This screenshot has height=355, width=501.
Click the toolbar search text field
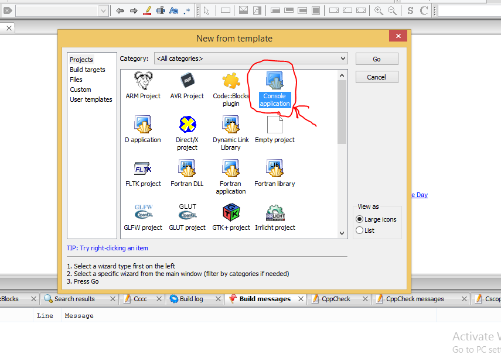pos(57,11)
